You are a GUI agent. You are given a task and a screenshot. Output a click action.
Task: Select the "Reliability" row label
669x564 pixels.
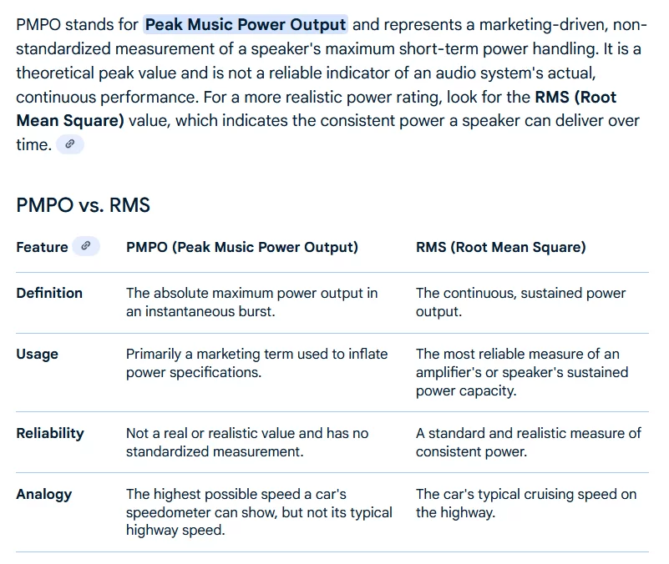click(x=50, y=433)
